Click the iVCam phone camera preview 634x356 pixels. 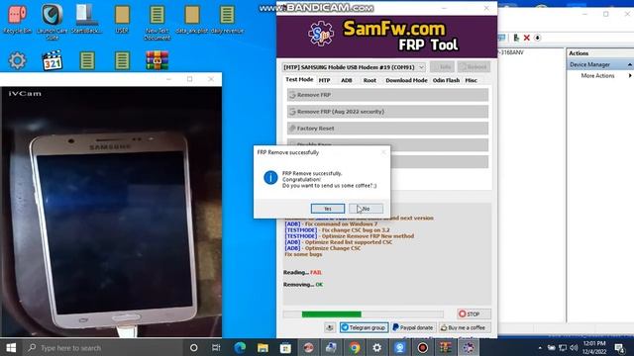(x=111, y=212)
